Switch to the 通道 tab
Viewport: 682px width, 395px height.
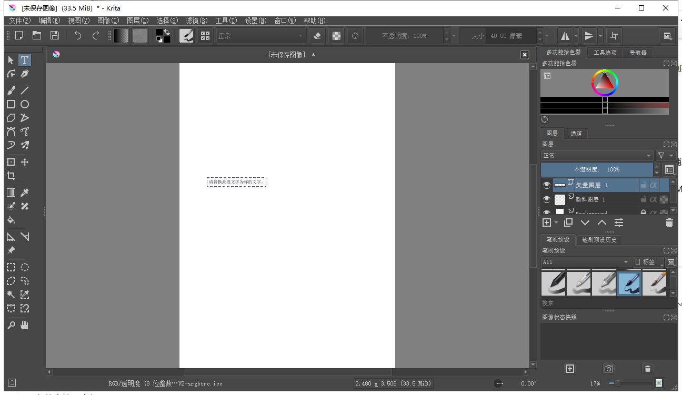click(576, 134)
